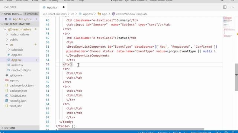Click the npm icon beside .npmrc

point(7,81)
